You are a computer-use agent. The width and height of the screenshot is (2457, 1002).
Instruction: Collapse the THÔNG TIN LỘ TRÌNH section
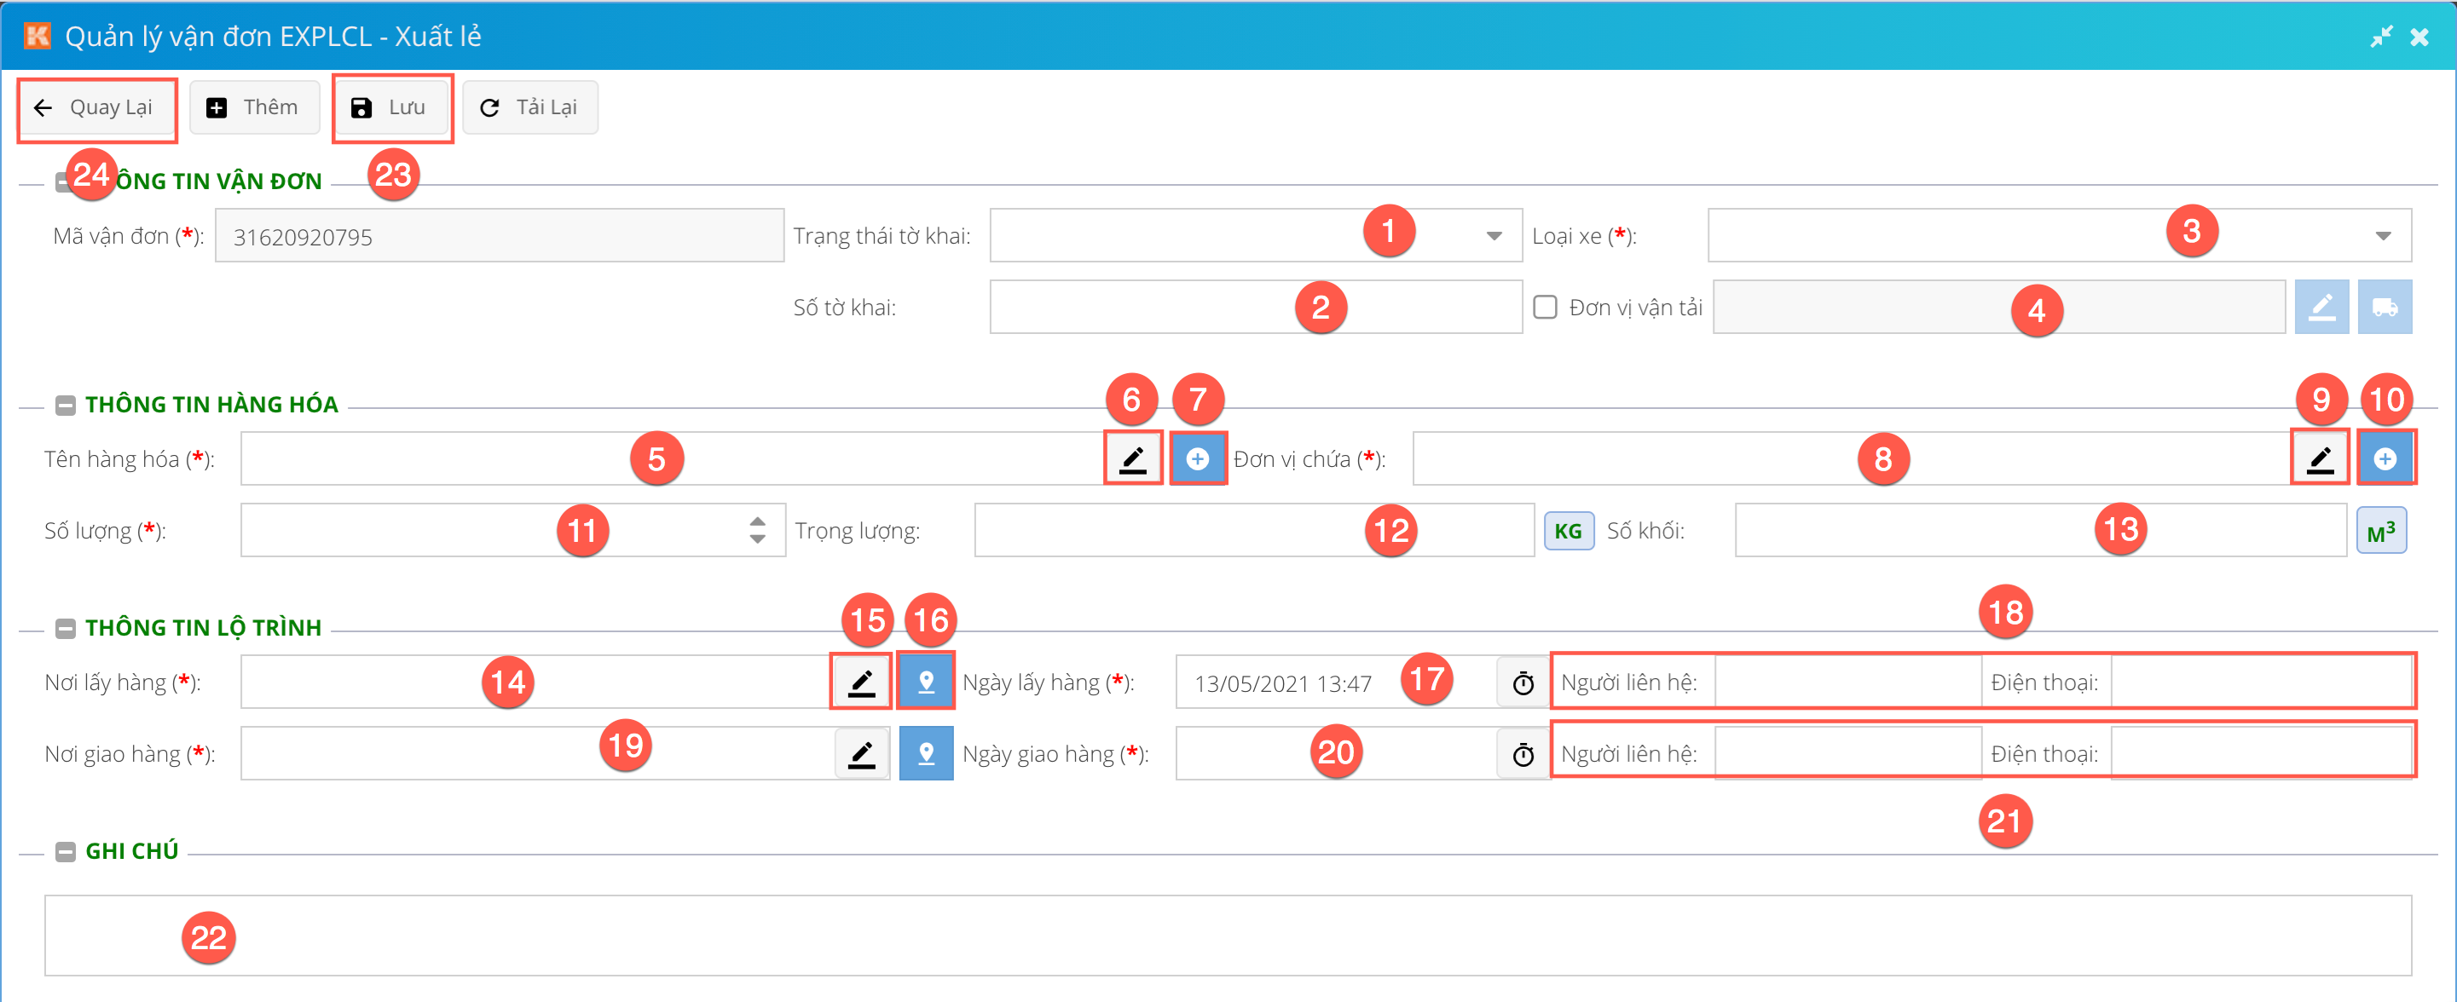point(65,628)
